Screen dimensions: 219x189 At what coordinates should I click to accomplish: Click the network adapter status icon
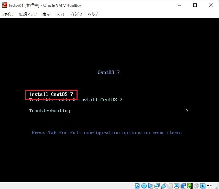click(157, 186)
